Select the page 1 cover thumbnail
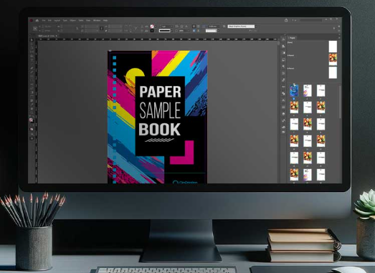This screenshot has width=375, height=273. point(294,91)
